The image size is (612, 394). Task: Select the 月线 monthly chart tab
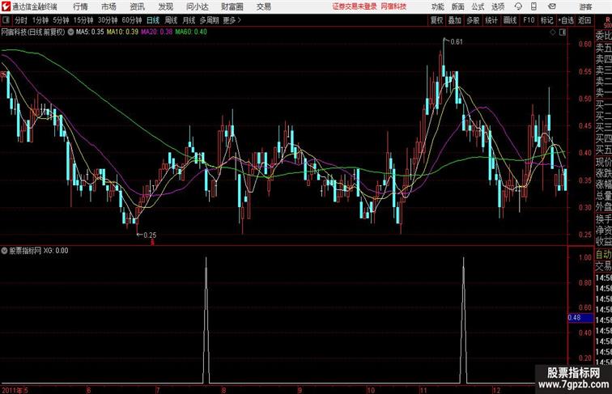(189, 20)
